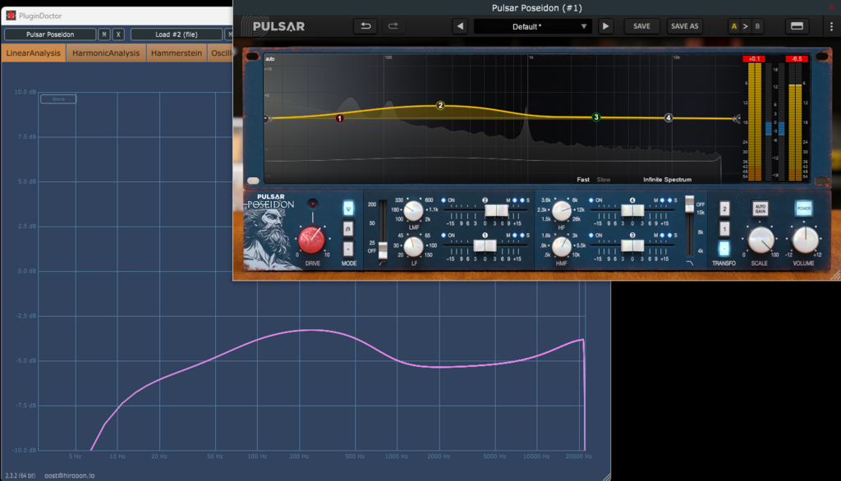This screenshot has height=481, width=841.
Task: Toggle the collapsed view rack icon
Action: tap(797, 26)
